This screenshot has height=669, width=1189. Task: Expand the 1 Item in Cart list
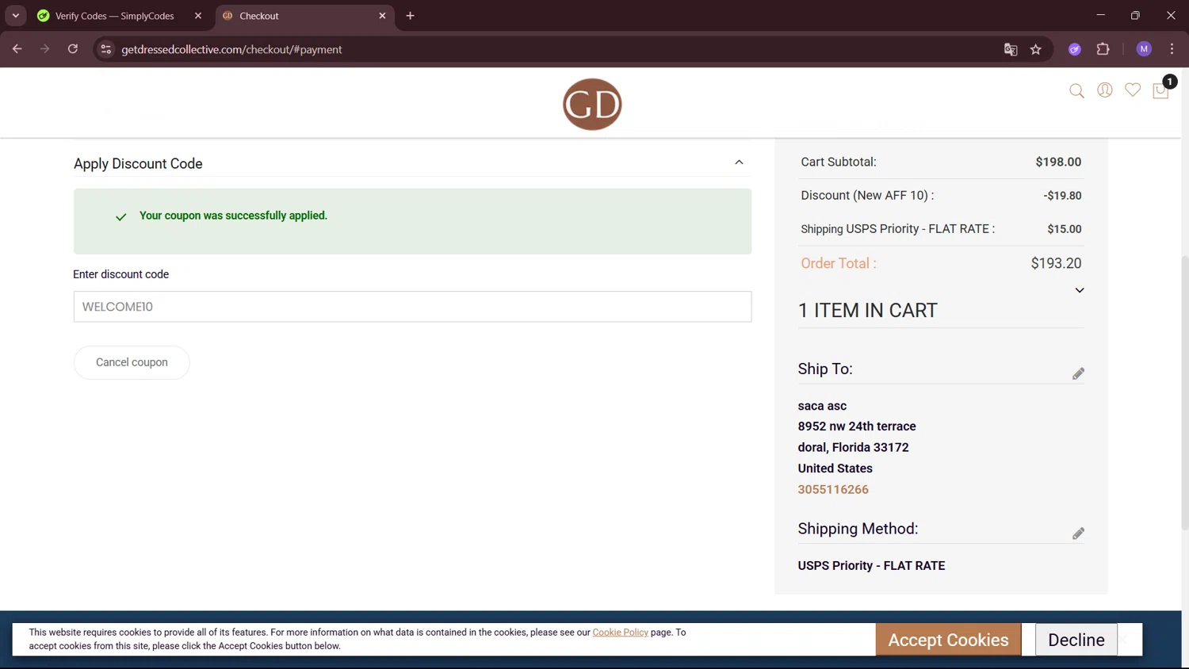pos(1079,290)
